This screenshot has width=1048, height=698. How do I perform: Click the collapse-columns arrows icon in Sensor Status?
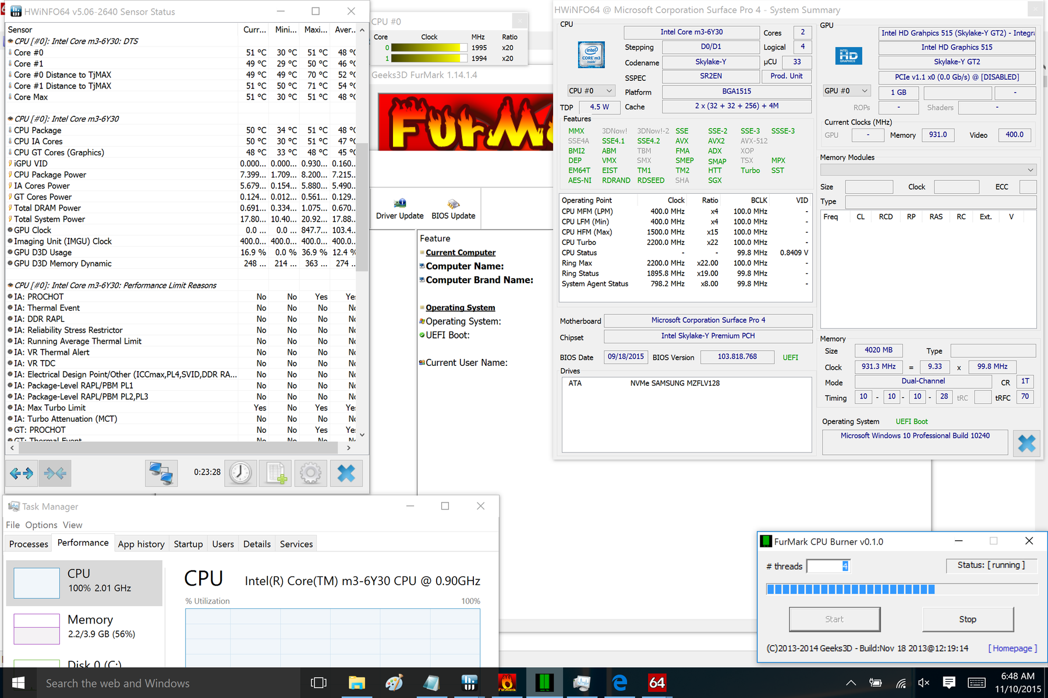pyautogui.click(x=55, y=473)
